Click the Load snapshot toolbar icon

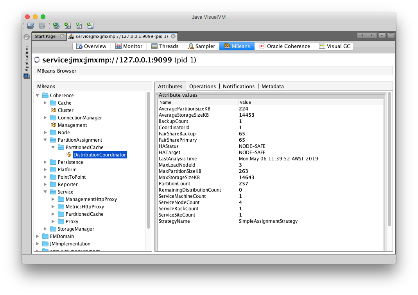click(x=30, y=25)
